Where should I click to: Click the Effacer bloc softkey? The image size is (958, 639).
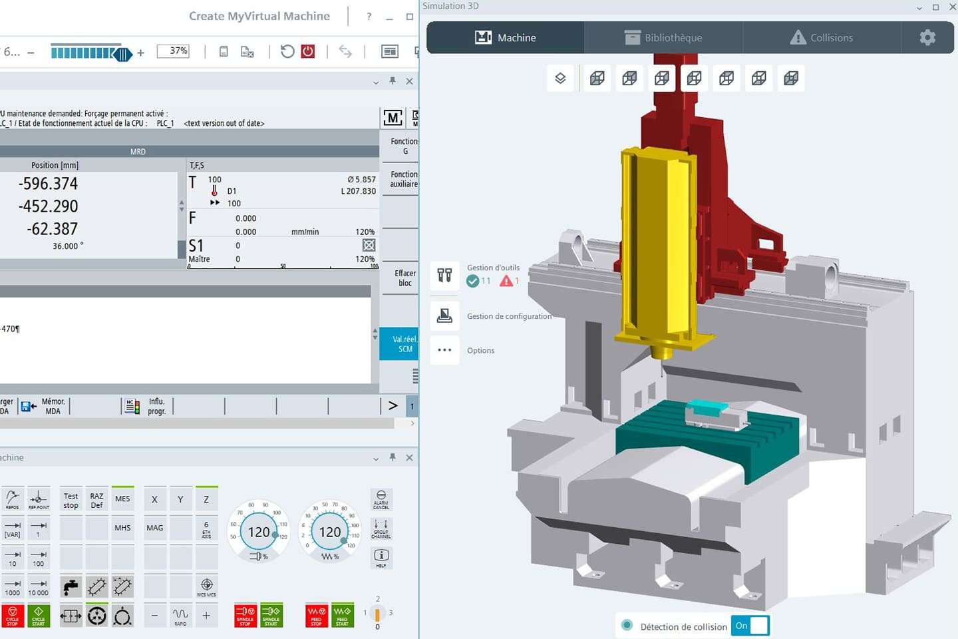pos(404,278)
